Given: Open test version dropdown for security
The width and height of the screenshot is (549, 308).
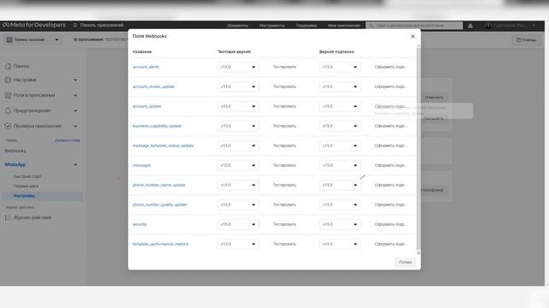Looking at the screenshot, I should coord(238,224).
